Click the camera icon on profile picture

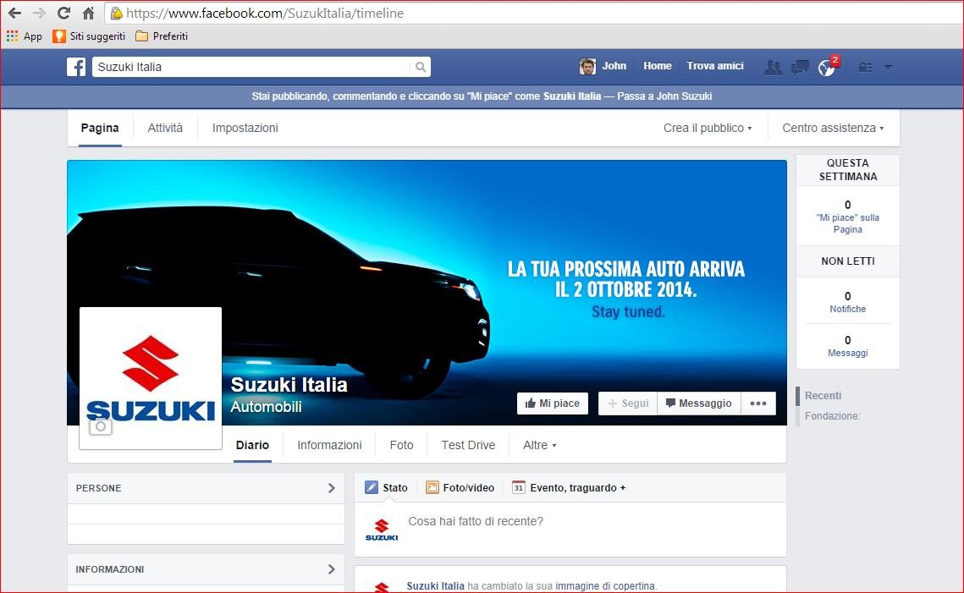click(101, 426)
